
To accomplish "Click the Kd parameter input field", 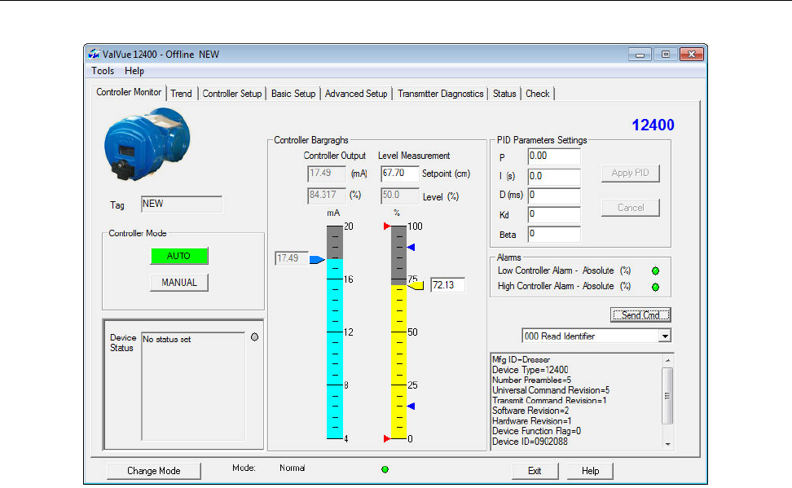I will click(x=554, y=215).
